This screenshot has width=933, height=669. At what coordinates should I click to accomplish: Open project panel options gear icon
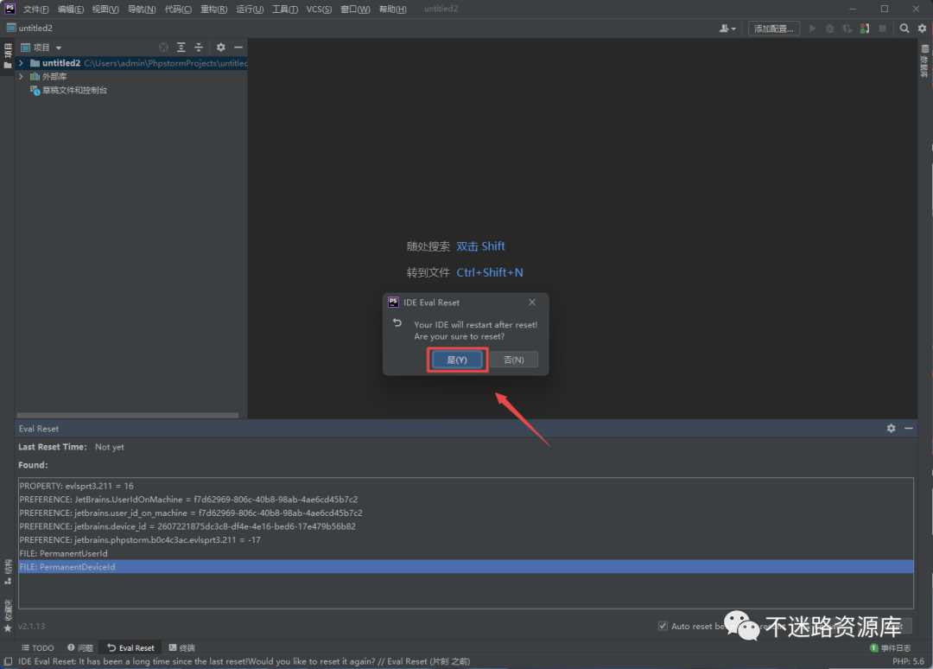[x=221, y=48]
